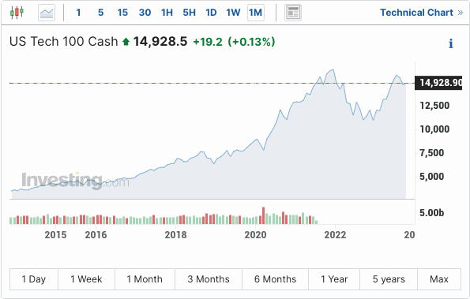Open the news overlay icon
The height and width of the screenshot is (299, 470).
293,13
